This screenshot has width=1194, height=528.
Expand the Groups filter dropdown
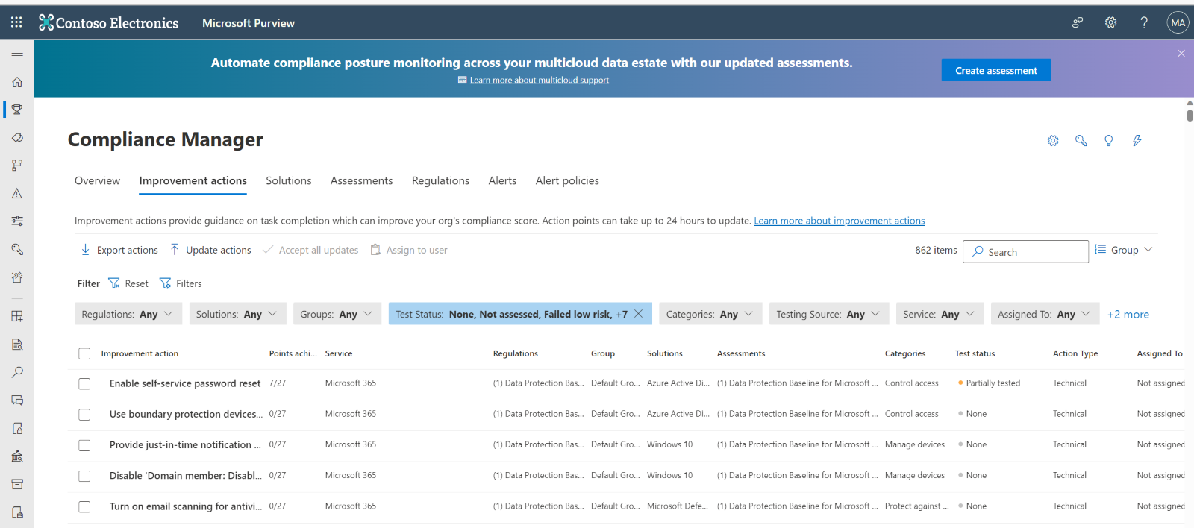tap(337, 314)
